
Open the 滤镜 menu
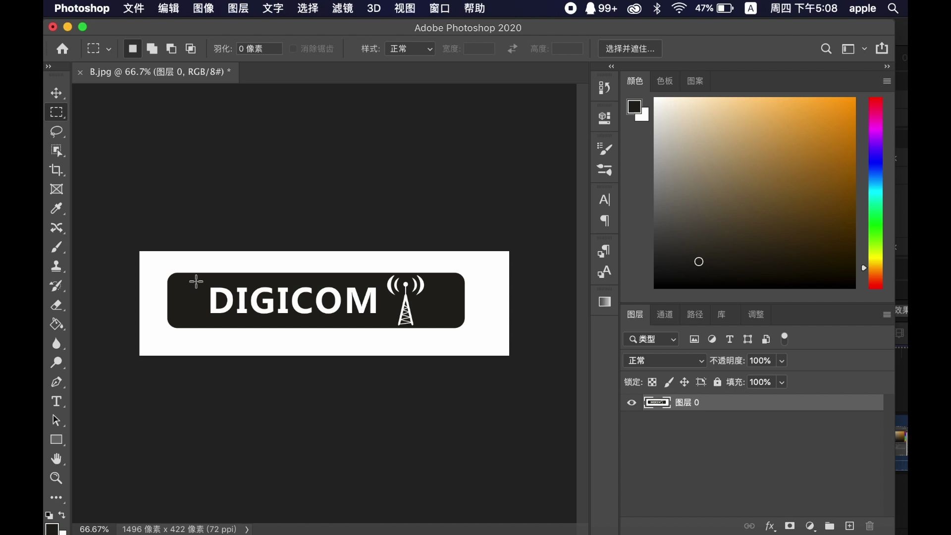[342, 8]
